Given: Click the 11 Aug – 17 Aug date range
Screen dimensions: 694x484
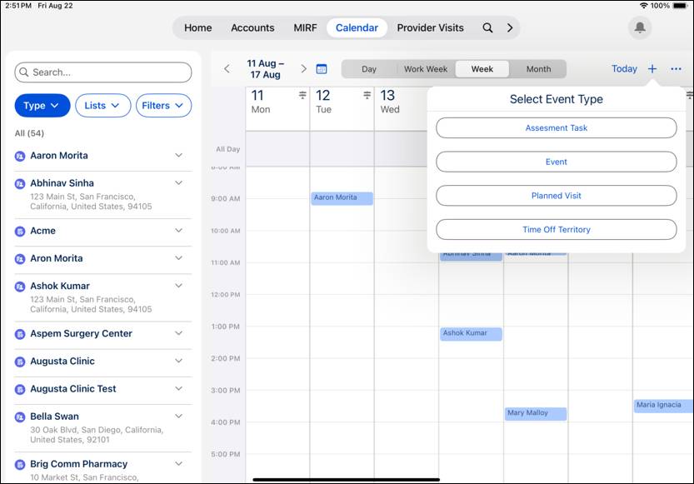Looking at the screenshot, I should click(x=266, y=69).
